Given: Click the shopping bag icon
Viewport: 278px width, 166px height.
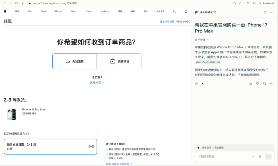Looking at the screenshot, I should tap(186, 11).
